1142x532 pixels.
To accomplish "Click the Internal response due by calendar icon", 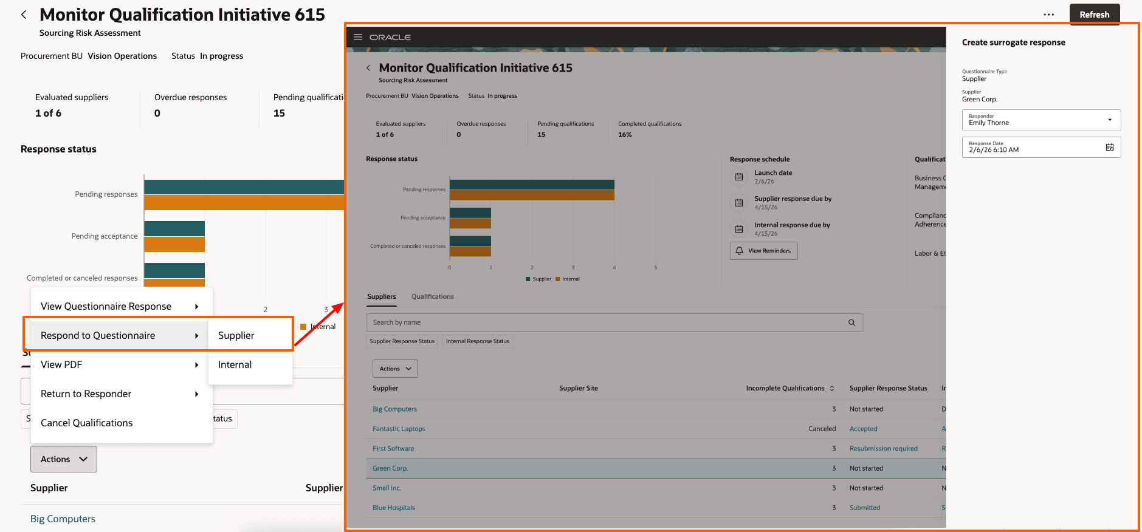I will point(739,229).
